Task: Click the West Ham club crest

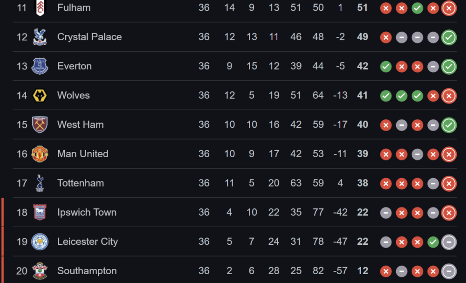Action: click(x=40, y=124)
